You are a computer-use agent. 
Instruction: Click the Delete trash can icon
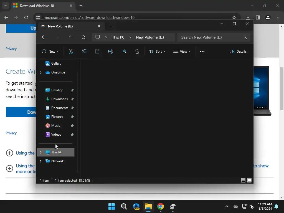[x=137, y=51]
